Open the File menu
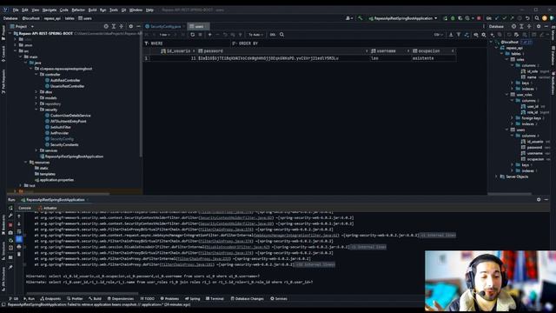556x313 pixels. pos(16,10)
